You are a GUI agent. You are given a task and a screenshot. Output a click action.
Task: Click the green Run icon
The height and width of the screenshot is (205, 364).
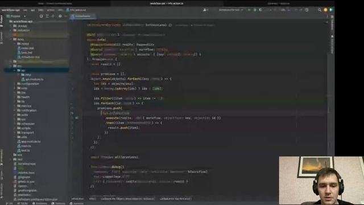(249, 10)
